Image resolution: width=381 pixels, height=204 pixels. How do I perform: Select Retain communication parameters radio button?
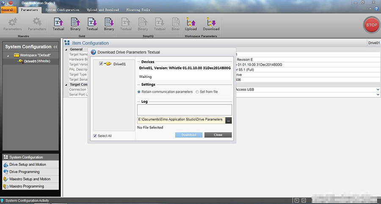139,92
